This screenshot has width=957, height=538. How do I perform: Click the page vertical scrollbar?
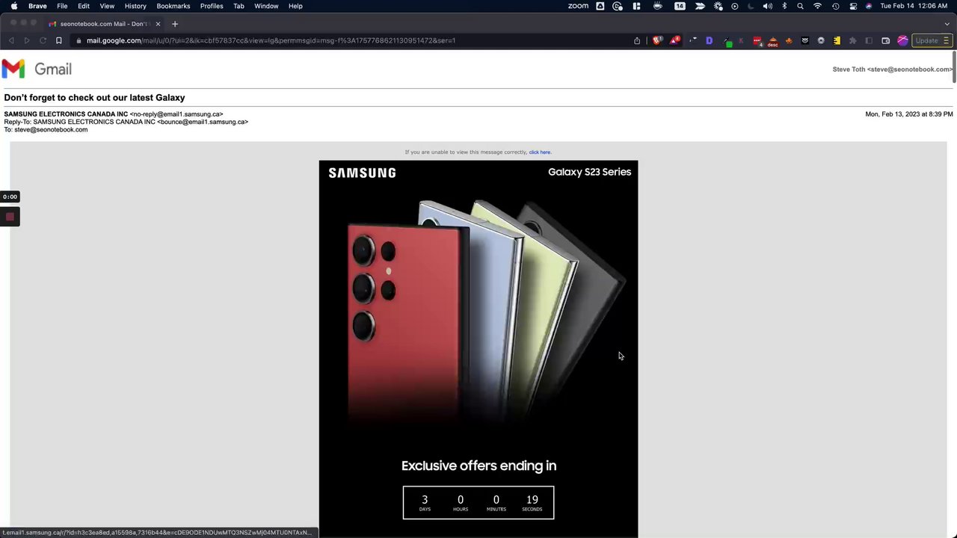coord(954,67)
